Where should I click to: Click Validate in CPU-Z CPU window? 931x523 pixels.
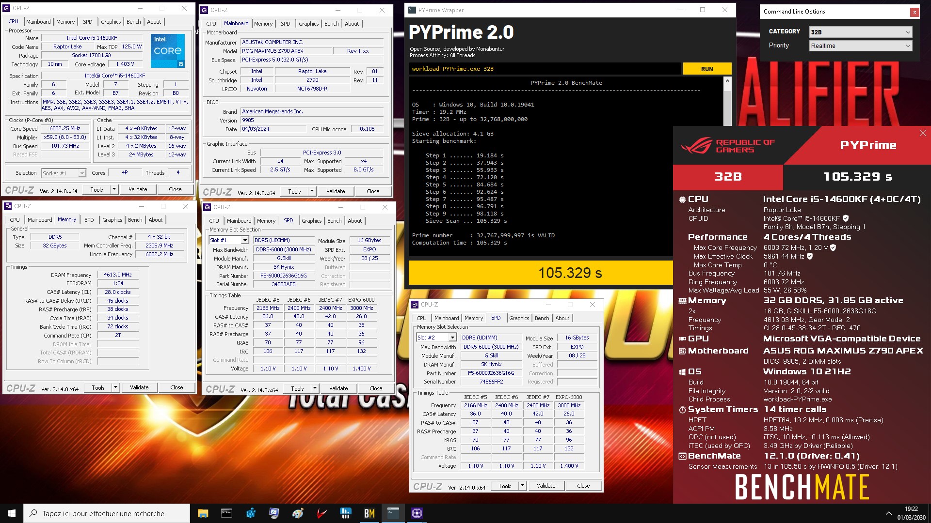[x=138, y=189]
